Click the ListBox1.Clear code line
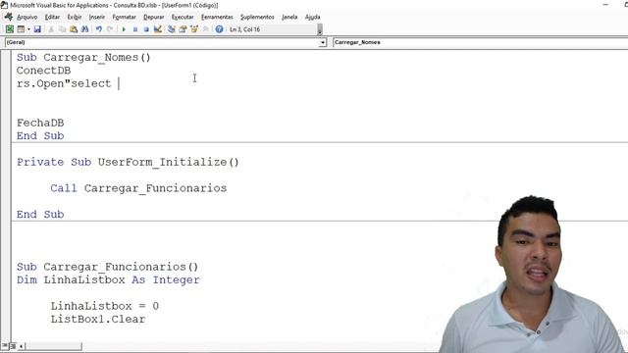The height and width of the screenshot is (353, 628). point(98,320)
